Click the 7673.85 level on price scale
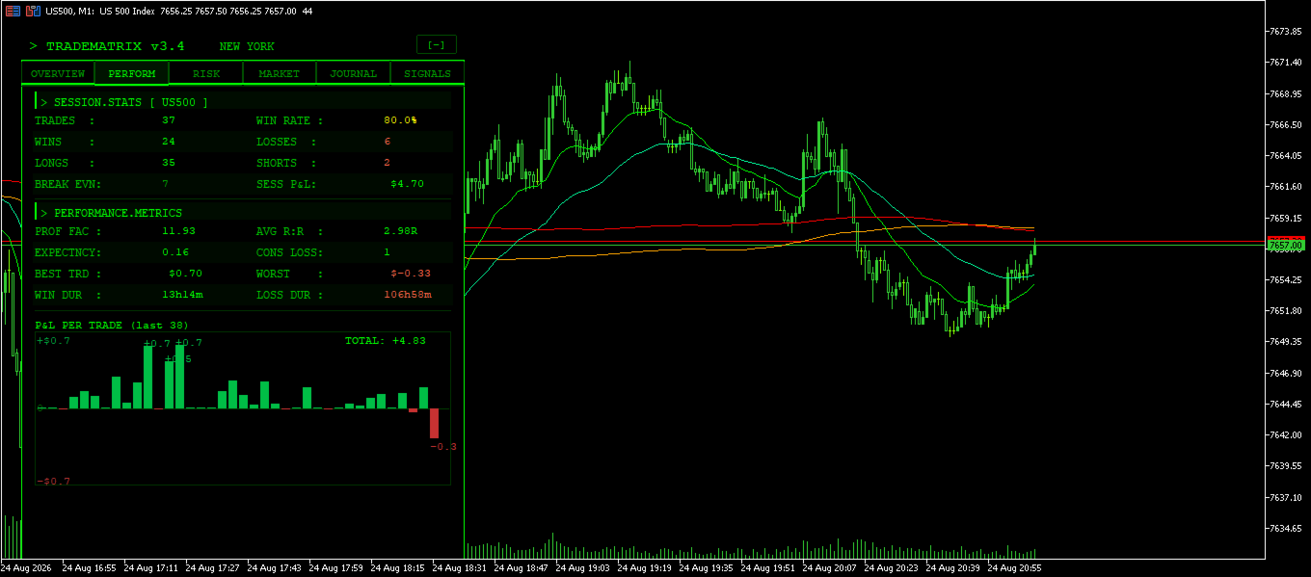This screenshot has height=577, width=1311. click(1286, 32)
